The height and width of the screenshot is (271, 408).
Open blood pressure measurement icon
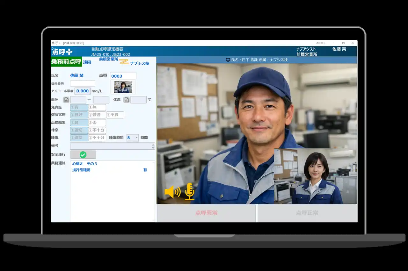pyautogui.click(x=66, y=100)
